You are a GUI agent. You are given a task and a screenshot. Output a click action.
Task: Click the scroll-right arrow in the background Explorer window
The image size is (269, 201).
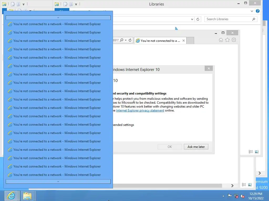[x=260, y=173]
